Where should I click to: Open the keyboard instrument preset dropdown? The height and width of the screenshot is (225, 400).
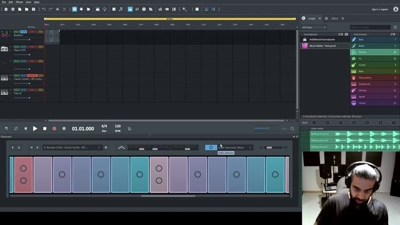pos(72,147)
